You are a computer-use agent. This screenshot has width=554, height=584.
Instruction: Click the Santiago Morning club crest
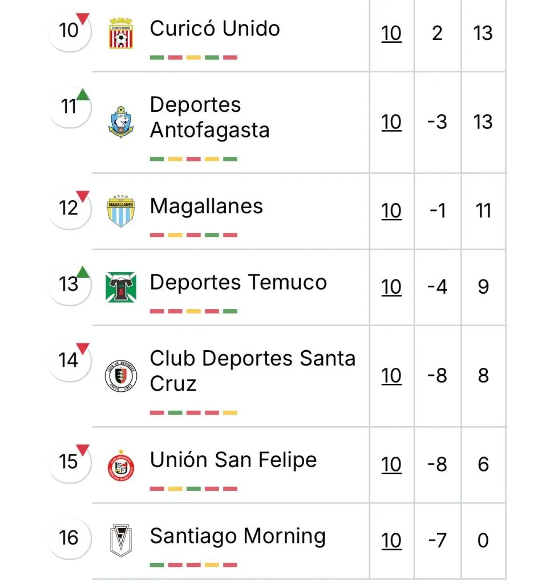pos(121,540)
